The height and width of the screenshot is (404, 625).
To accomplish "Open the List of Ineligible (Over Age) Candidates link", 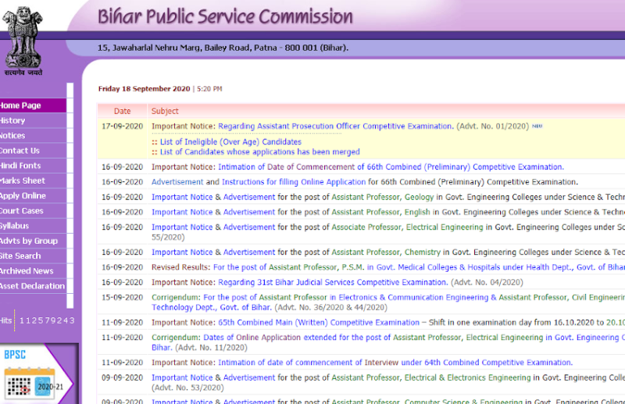I will tap(230, 142).
